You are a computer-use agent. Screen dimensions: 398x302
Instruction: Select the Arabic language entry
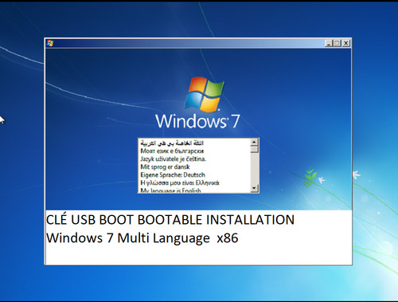(194, 143)
